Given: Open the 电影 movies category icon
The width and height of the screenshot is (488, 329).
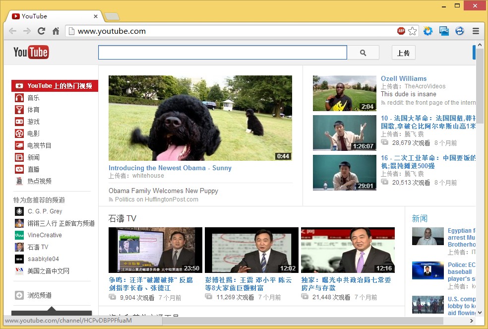Looking at the screenshot, I should (x=19, y=133).
